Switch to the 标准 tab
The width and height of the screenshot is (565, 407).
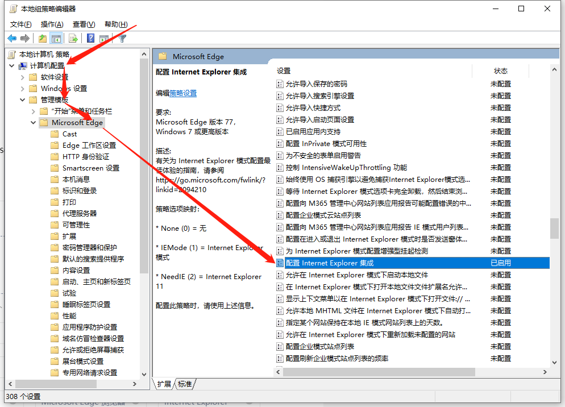click(x=185, y=384)
